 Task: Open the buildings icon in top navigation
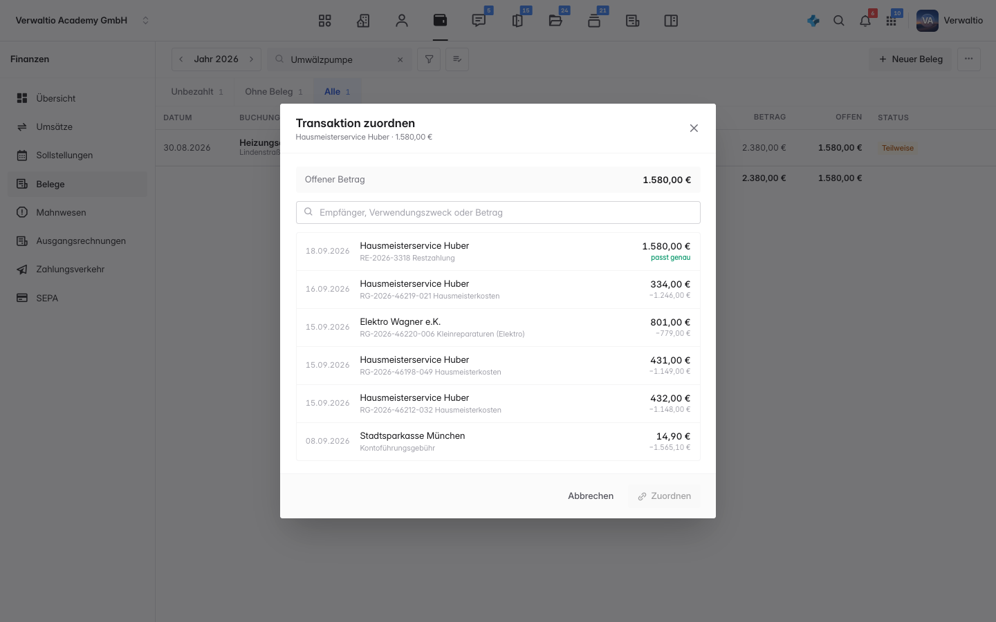coord(363,21)
